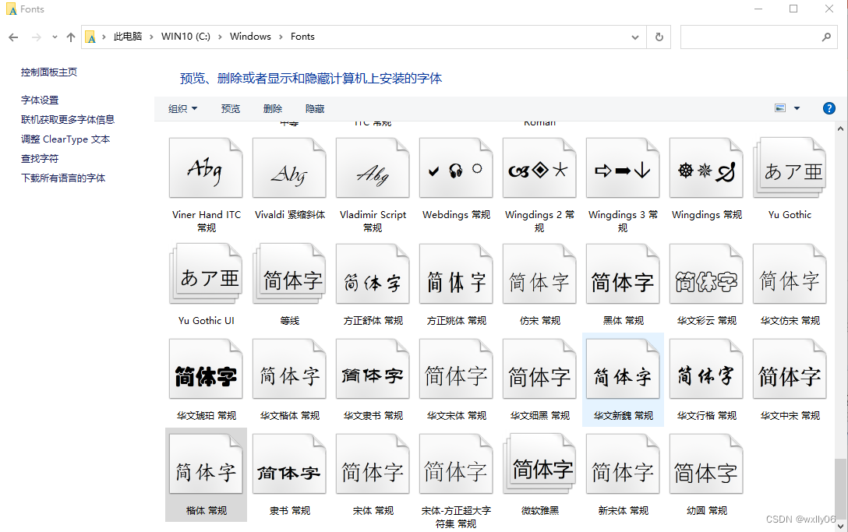Click Windows in the address path

coord(250,37)
